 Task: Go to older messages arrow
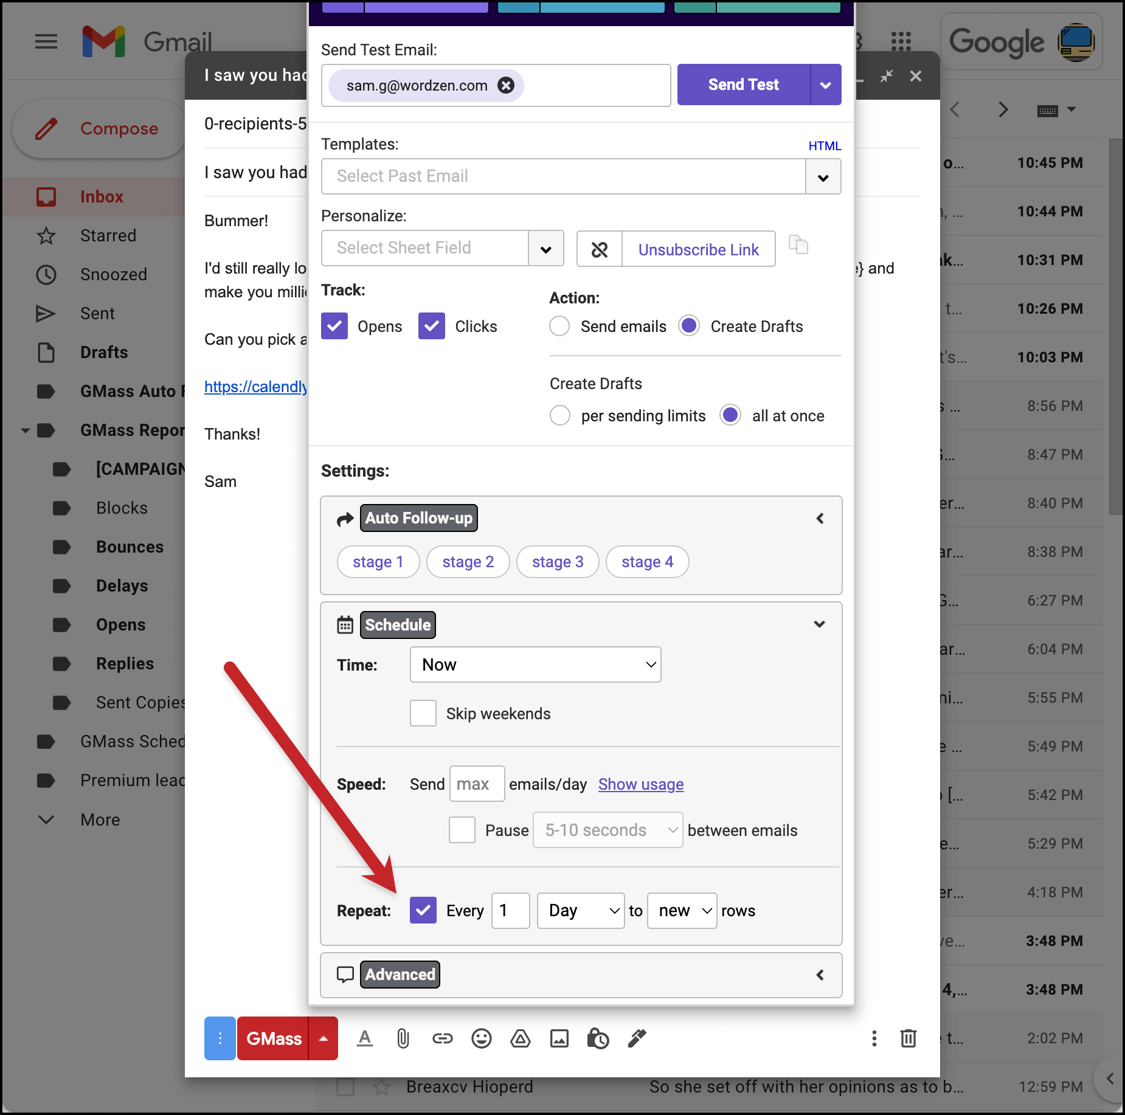[1003, 110]
